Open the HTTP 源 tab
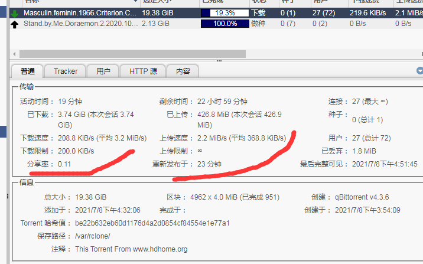 pyautogui.click(x=142, y=71)
